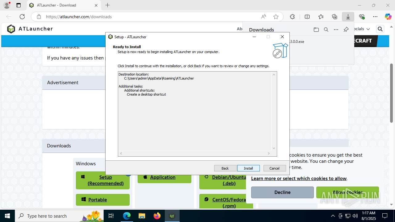
Task: Click the taskbar search box
Action: pos(60,216)
